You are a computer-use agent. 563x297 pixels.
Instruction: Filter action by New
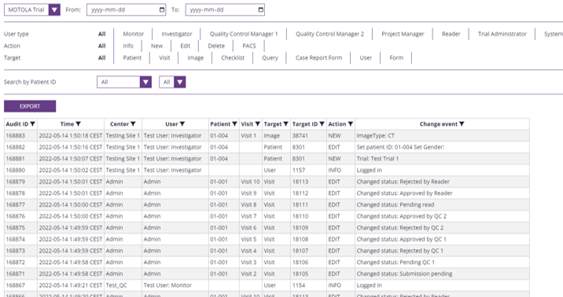pos(157,46)
